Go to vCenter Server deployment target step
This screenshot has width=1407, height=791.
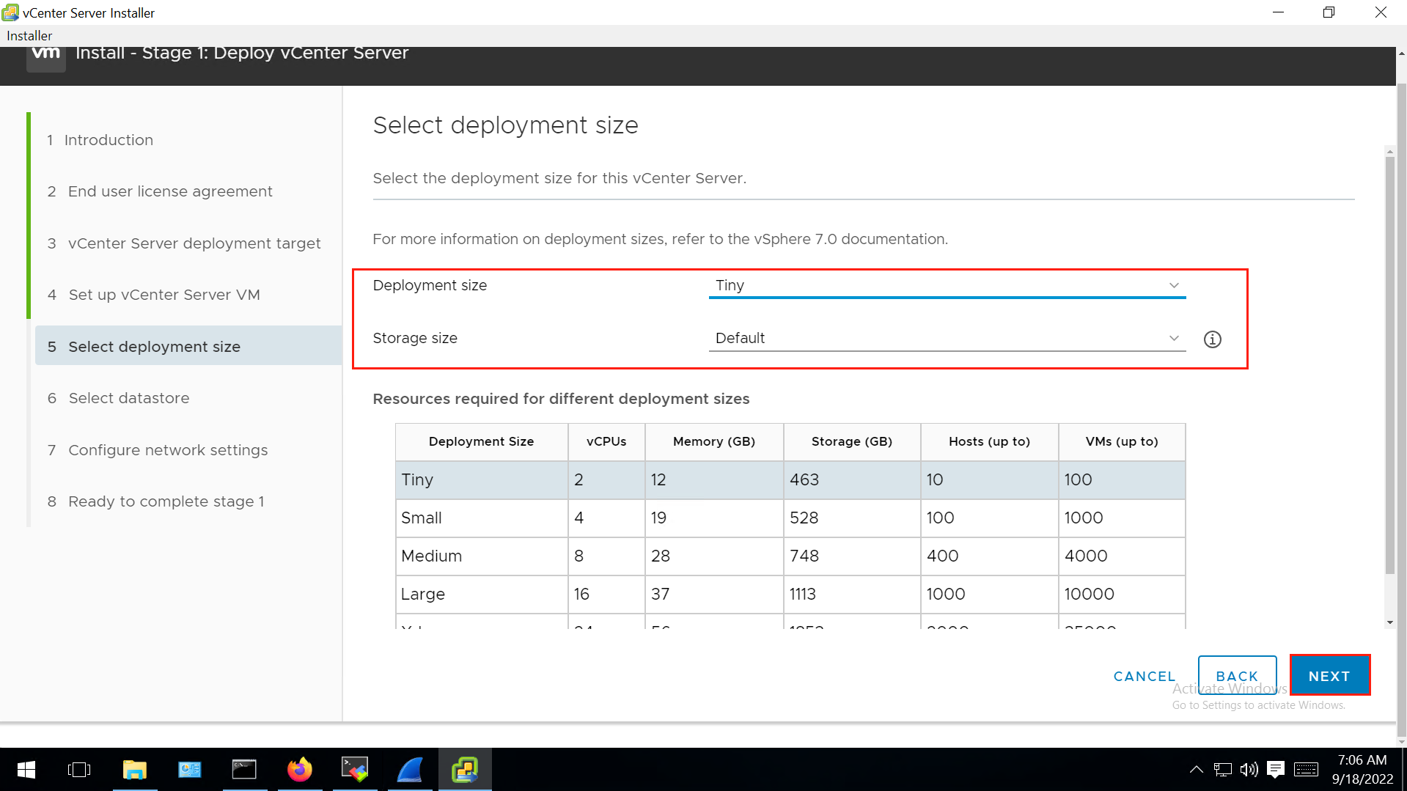[184, 243]
